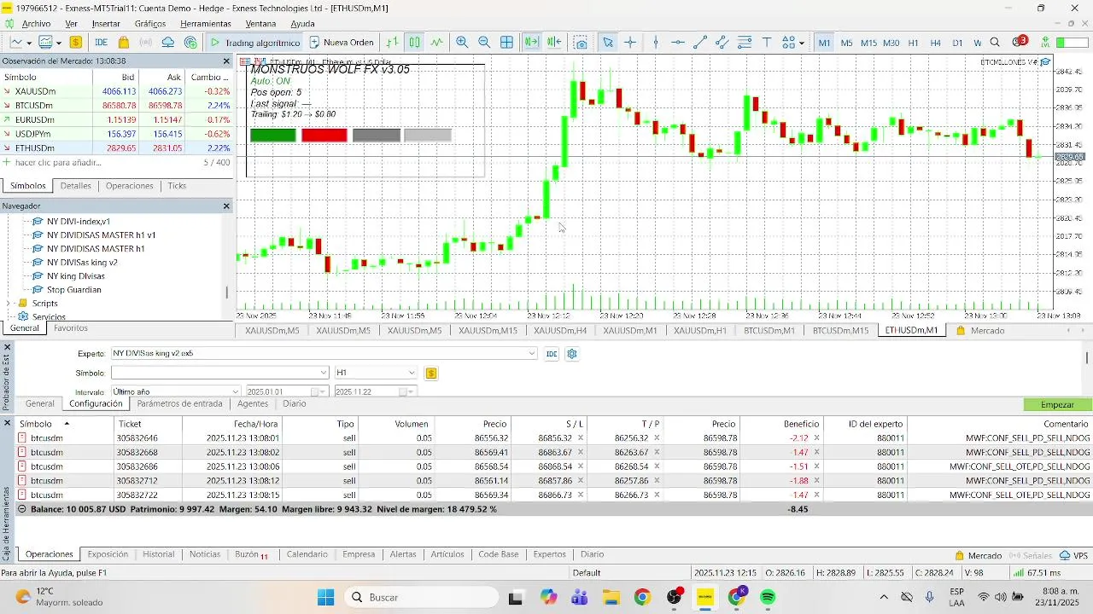Open the toolbar search magnifier
The width and height of the screenshot is (1093, 614).
point(996,42)
